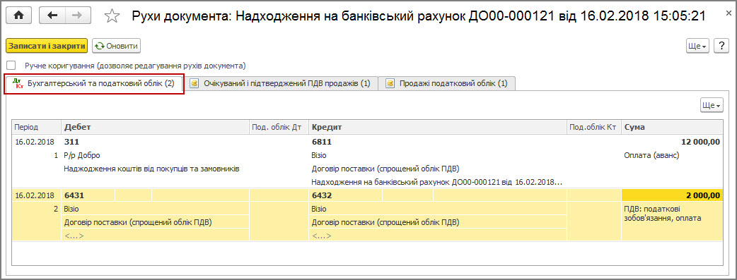Open help with the question mark button
The image size is (737, 280).
(x=721, y=46)
